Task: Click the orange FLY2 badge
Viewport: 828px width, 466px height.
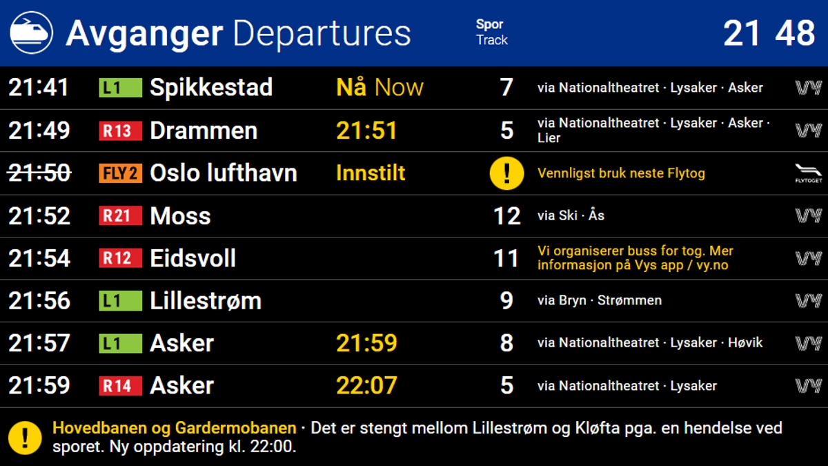Action: point(120,173)
